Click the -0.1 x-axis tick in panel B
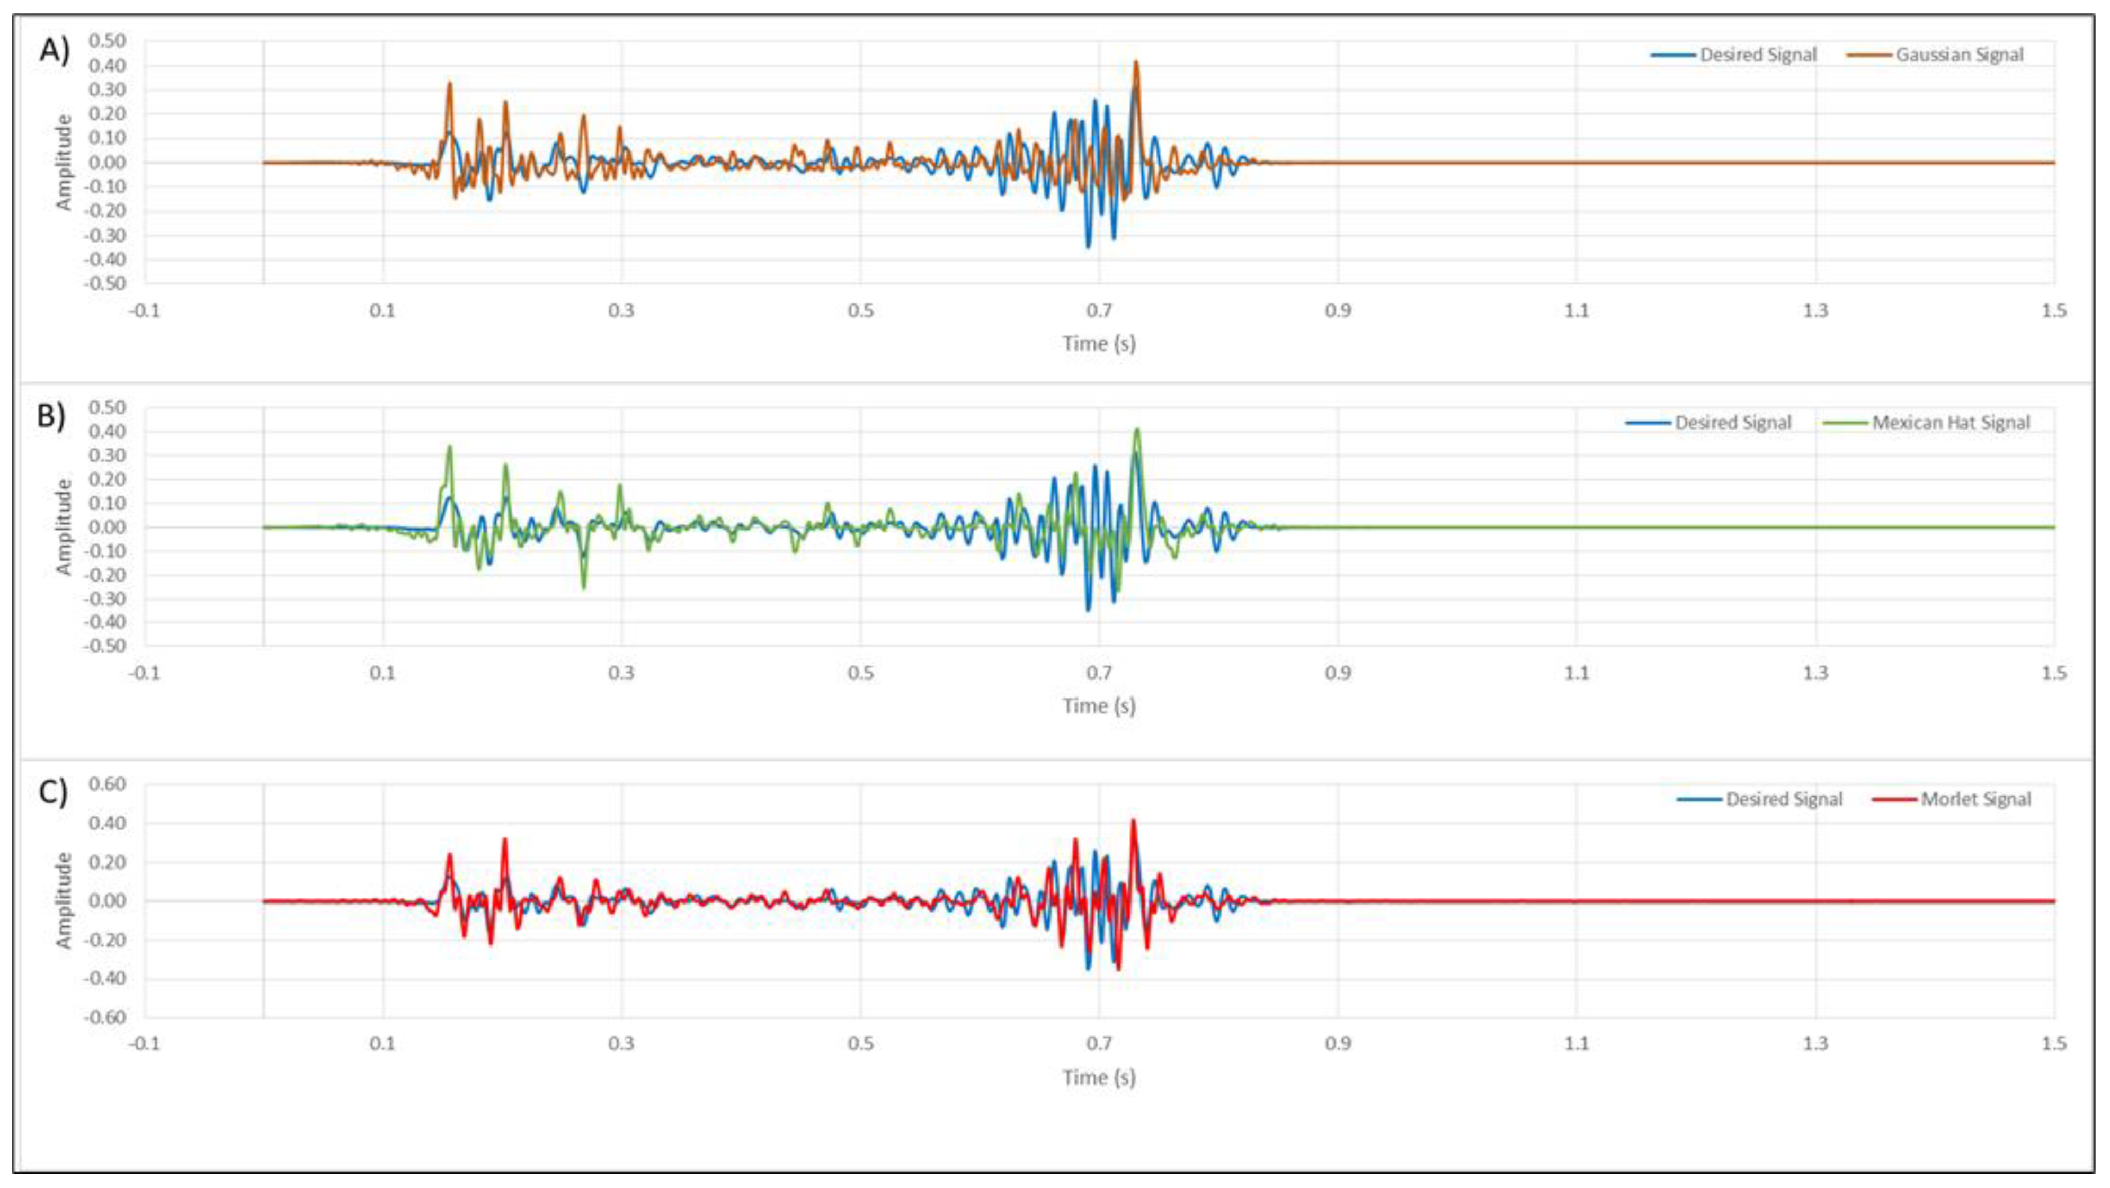This screenshot has height=1188, width=2110. tap(145, 673)
